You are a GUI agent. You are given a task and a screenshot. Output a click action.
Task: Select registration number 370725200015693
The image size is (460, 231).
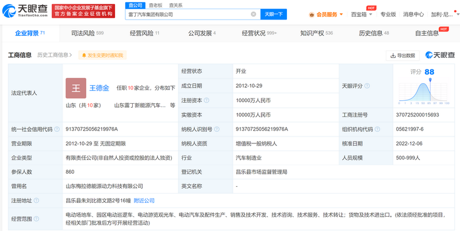[x=417, y=115]
